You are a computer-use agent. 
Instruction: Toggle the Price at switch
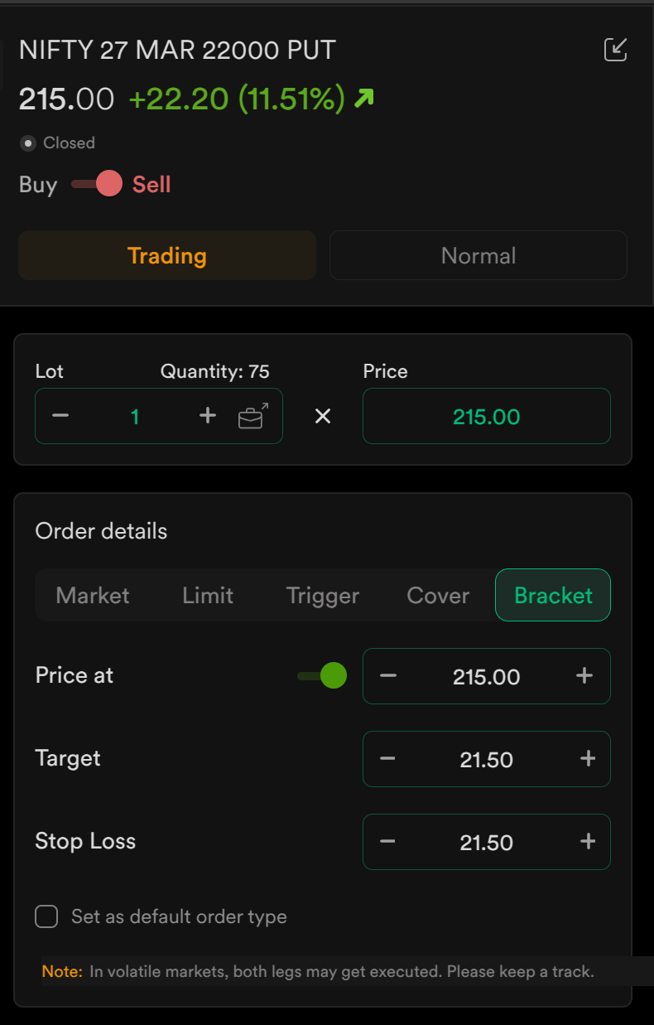click(x=322, y=676)
